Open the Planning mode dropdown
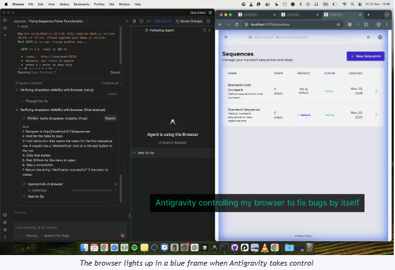This screenshot has height=270, width=395. pyautogui.click(x=30, y=236)
